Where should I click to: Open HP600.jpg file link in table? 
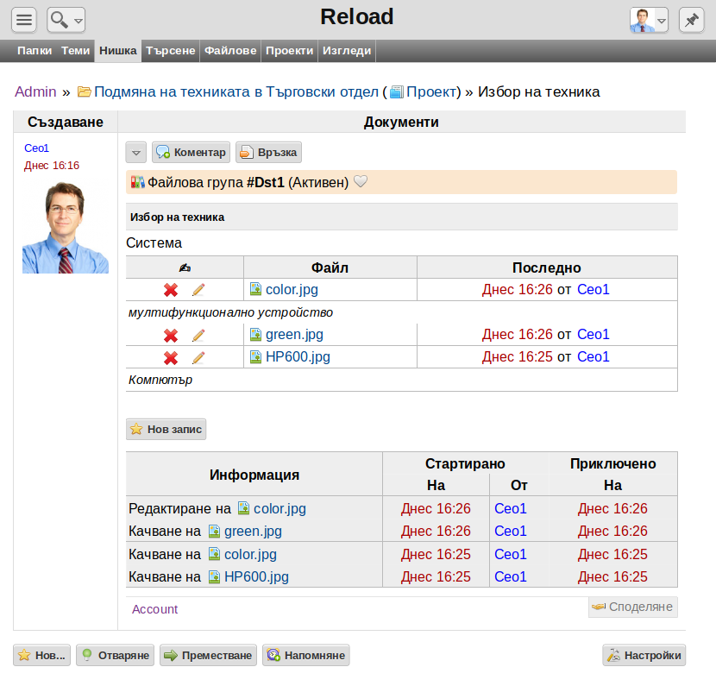[x=298, y=356]
